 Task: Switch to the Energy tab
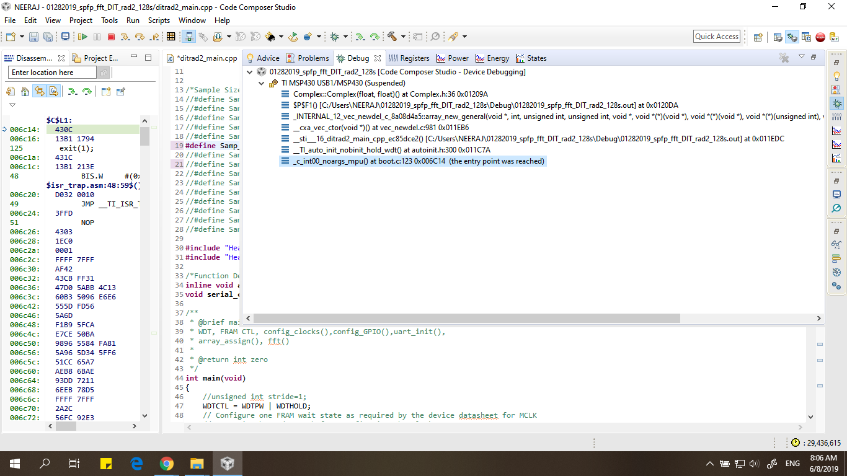[492, 58]
